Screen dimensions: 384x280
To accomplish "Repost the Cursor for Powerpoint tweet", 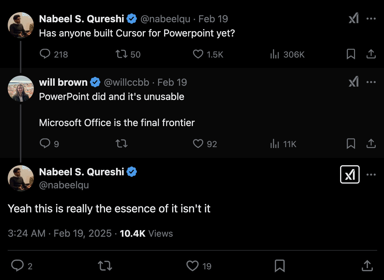I will 121,54.
